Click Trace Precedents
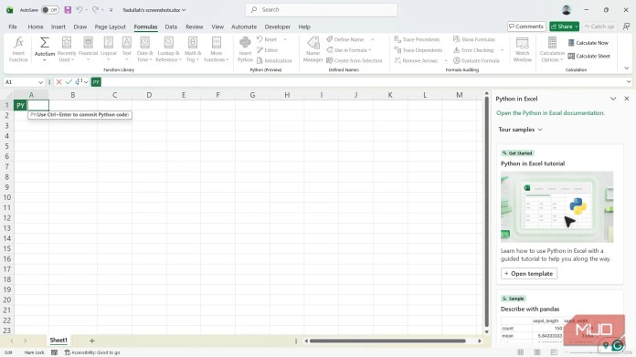Image resolution: width=636 pixels, height=357 pixels. click(x=417, y=39)
